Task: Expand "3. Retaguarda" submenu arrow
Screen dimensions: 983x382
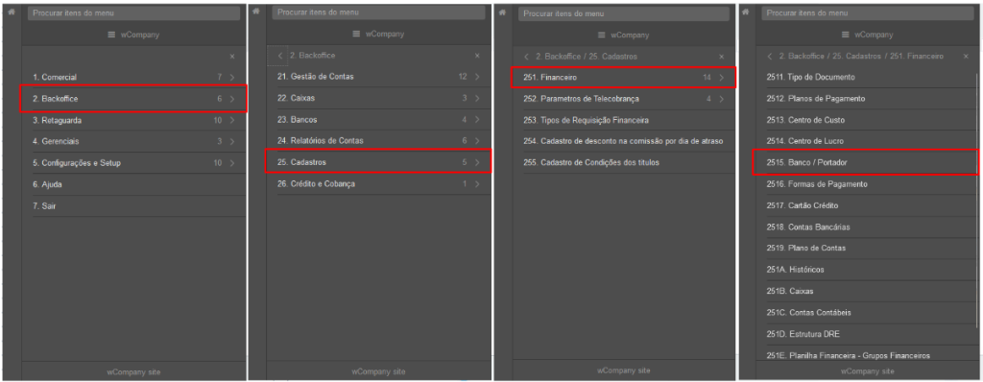Action: pos(232,120)
